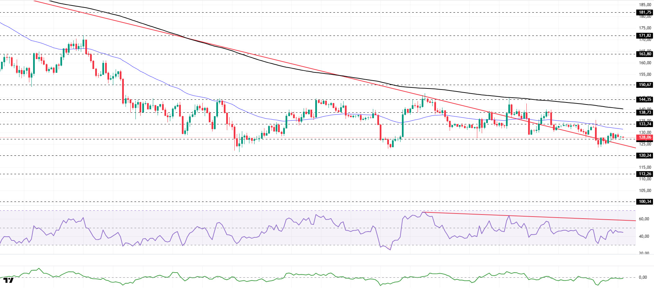The height and width of the screenshot is (290, 654).
Task: Click the red current price label 128,06
Action: (644, 138)
